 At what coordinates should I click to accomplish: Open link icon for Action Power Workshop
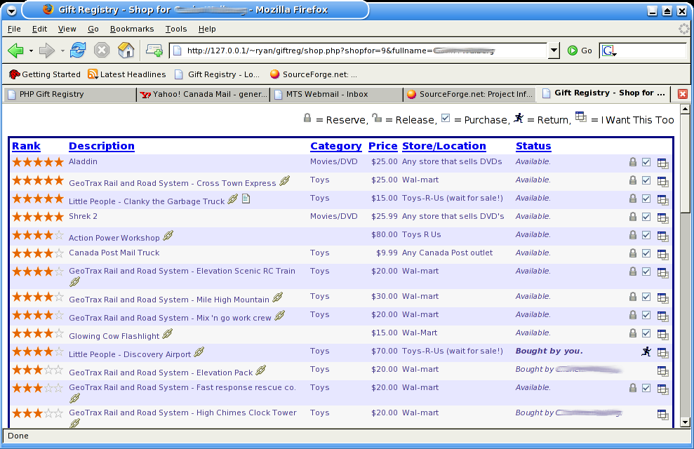click(x=168, y=235)
